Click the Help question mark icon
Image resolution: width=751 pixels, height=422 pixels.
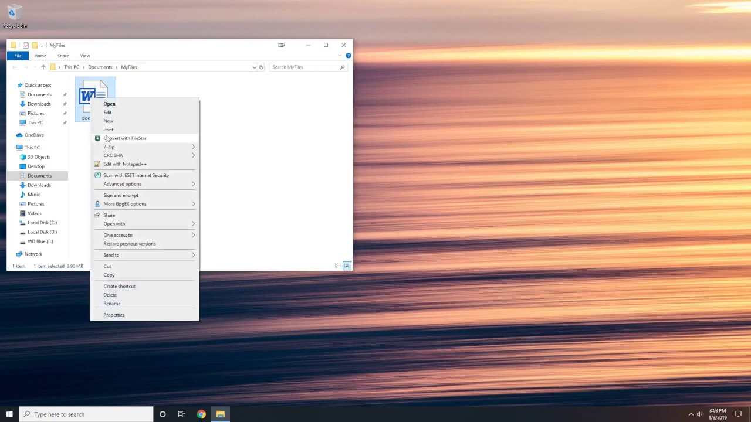coord(349,56)
